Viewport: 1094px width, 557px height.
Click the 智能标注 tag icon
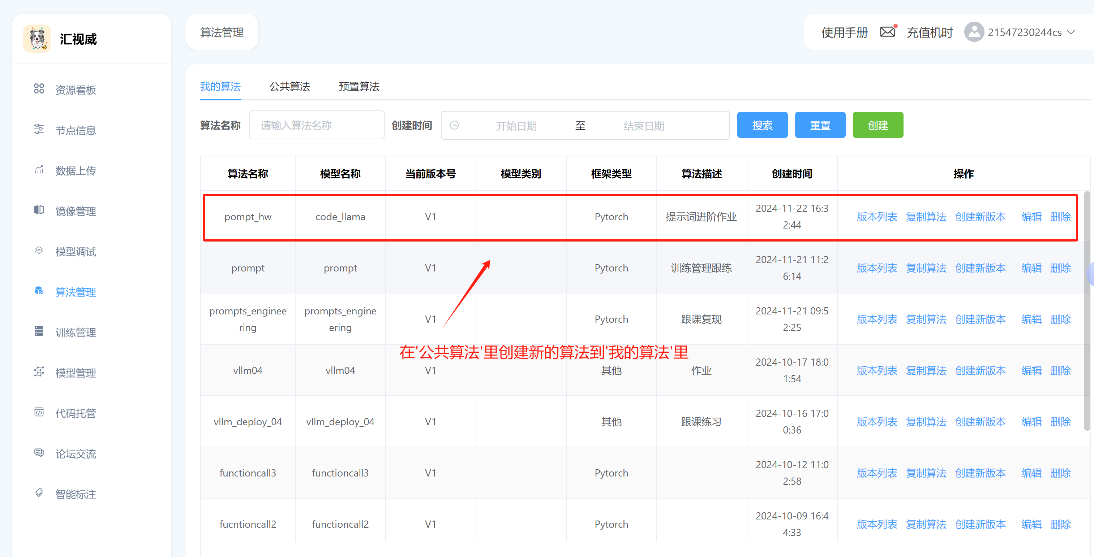39,493
